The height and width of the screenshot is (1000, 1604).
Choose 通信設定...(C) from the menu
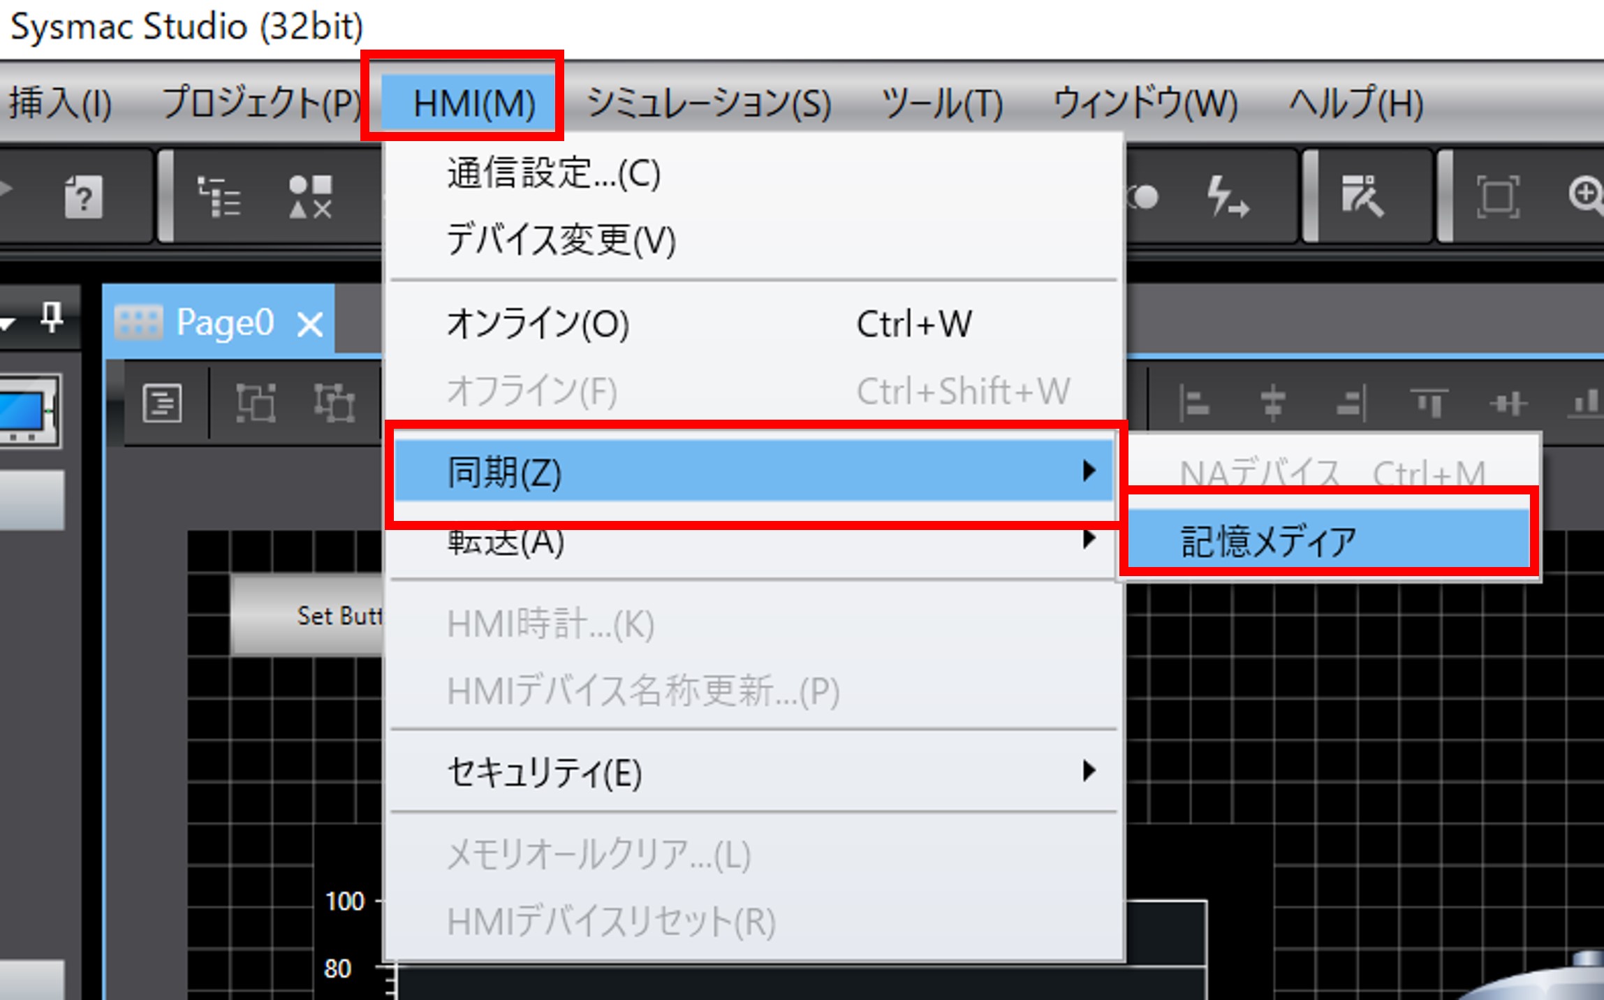(754, 173)
